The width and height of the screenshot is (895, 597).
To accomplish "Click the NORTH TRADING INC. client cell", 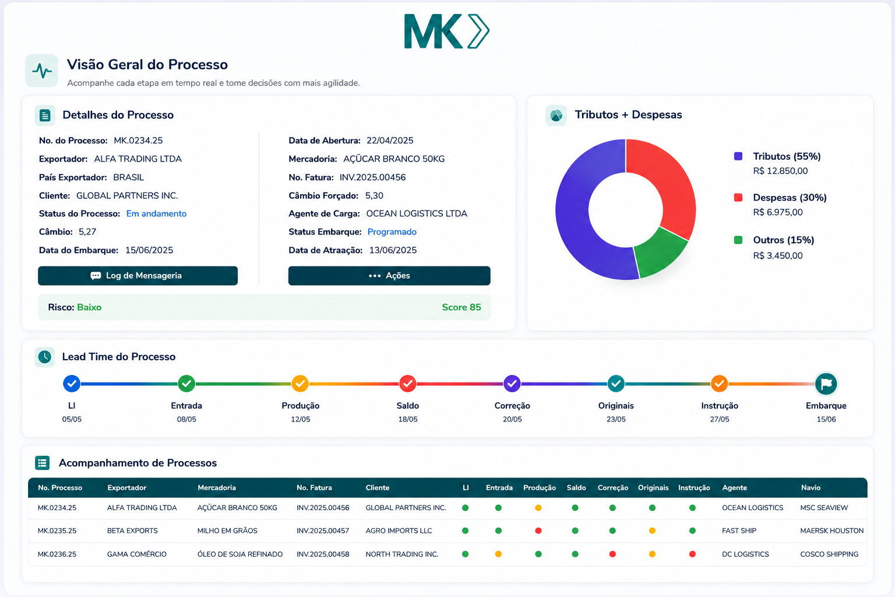I will [402, 554].
